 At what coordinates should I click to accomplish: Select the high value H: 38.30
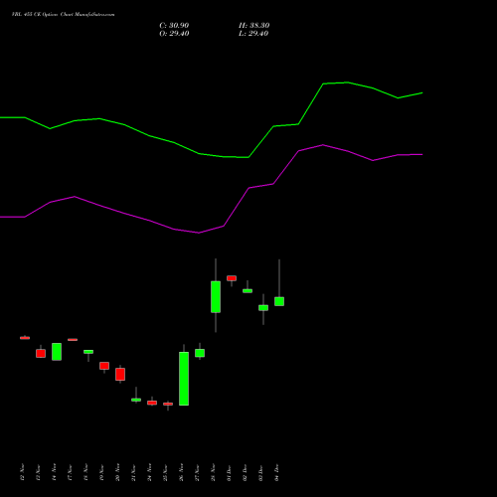click(x=253, y=26)
